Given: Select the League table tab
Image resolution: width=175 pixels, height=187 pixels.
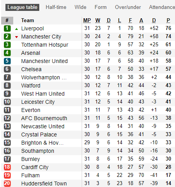Looking at the screenshot, I should click(x=22, y=7).
